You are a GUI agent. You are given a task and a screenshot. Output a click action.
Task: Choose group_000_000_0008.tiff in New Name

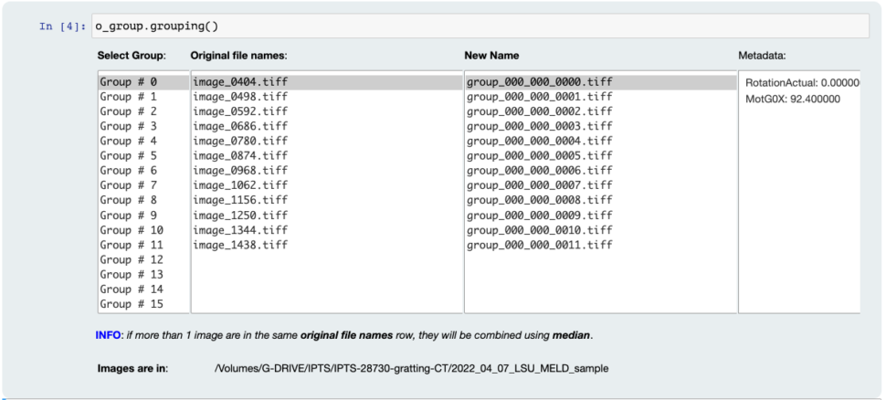pyautogui.click(x=539, y=200)
